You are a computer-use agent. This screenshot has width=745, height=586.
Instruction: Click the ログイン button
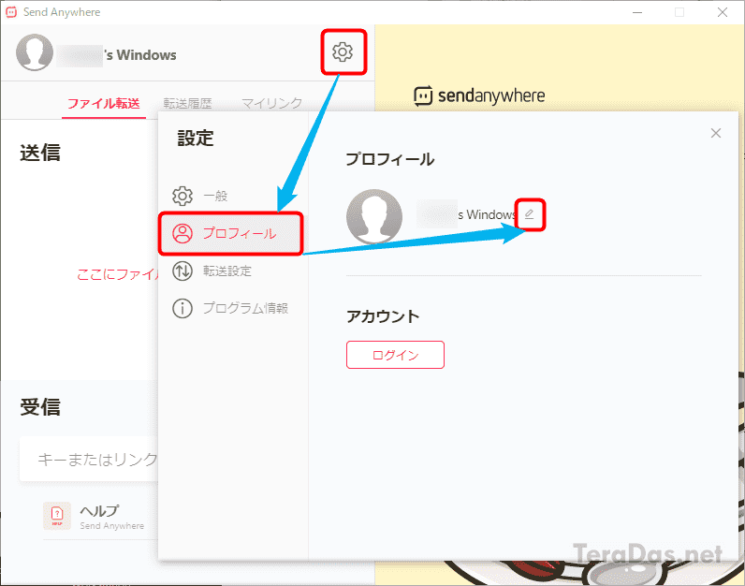395,355
